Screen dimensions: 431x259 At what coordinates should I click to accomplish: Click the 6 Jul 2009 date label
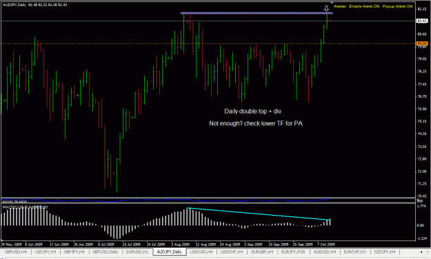[106, 244]
